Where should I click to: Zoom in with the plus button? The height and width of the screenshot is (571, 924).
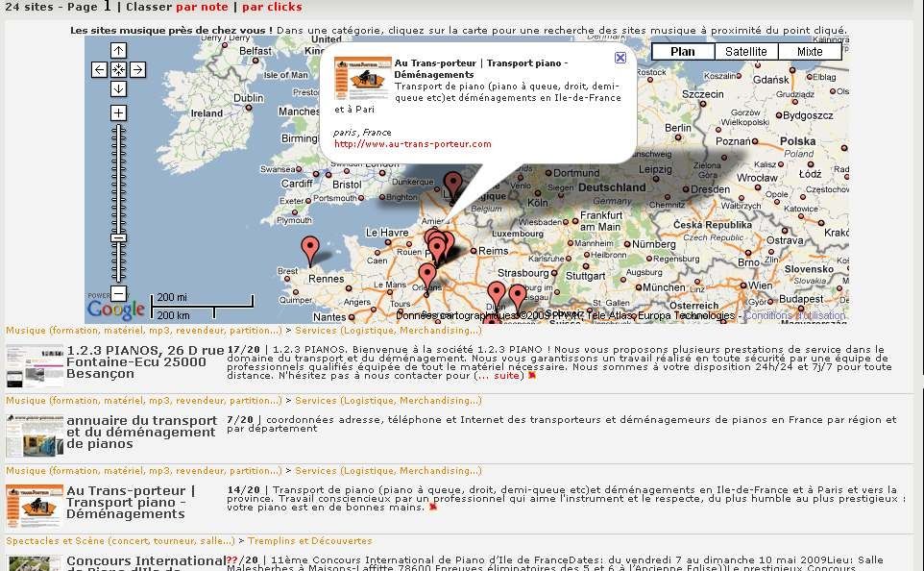(118, 112)
